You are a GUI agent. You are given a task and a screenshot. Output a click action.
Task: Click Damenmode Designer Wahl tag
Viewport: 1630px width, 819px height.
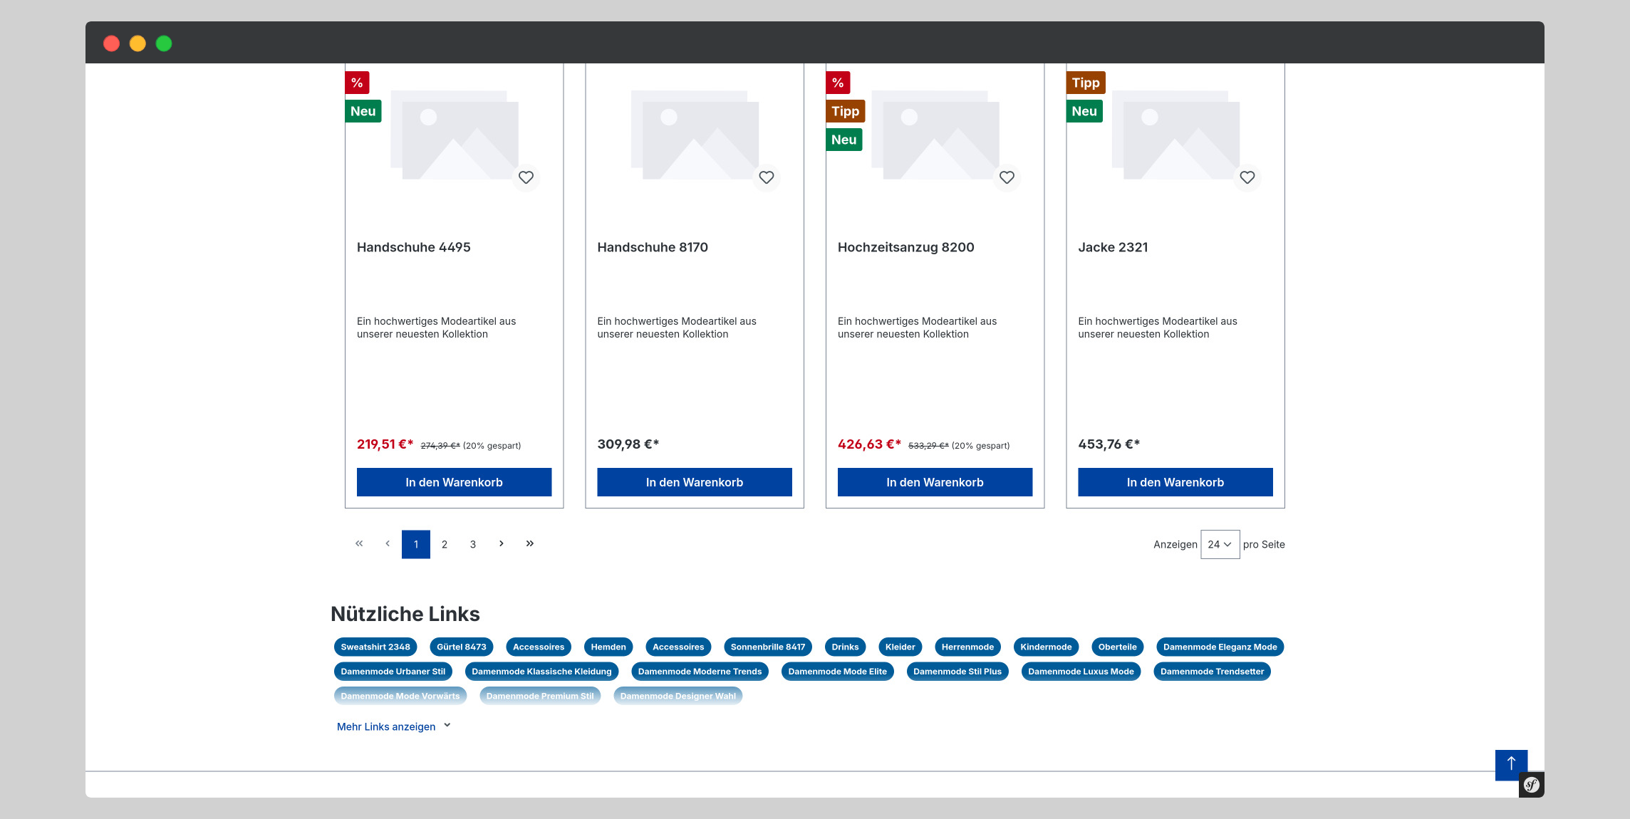pyautogui.click(x=678, y=696)
